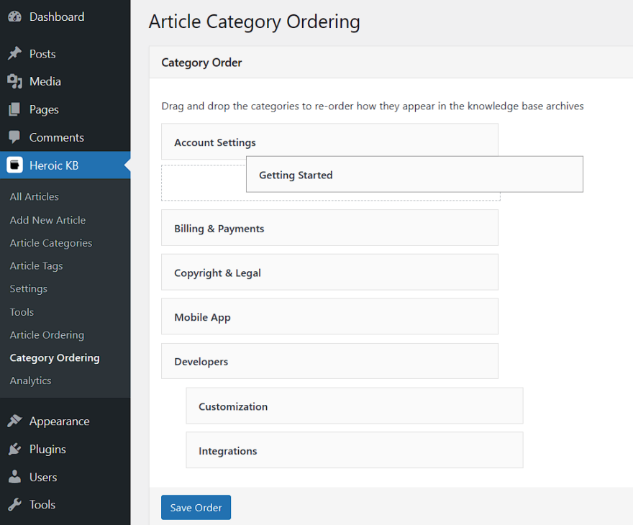Viewport: 633px width, 525px height.
Task: Click the Tools wrench icon
Action: (x=16, y=504)
